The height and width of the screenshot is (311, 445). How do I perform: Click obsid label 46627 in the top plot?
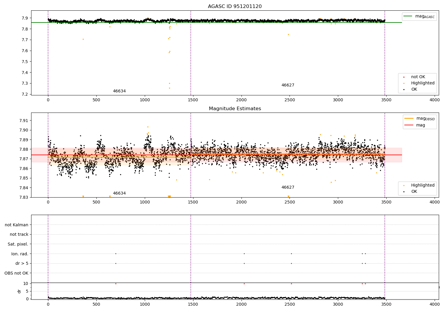pyautogui.click(x=288, y=85)
